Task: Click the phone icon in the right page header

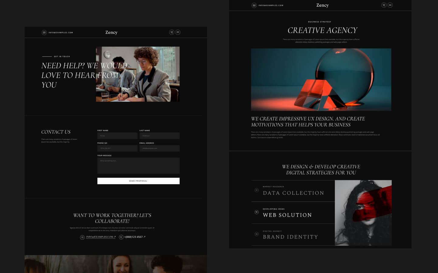Action: [384, 5]
